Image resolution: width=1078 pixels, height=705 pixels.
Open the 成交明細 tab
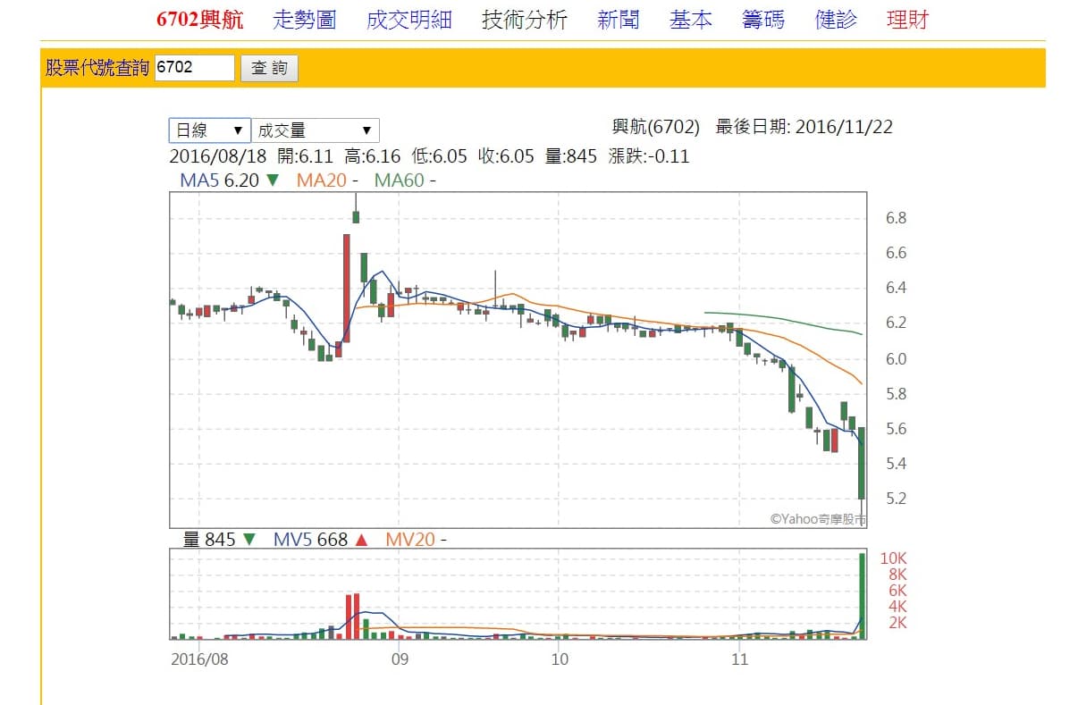pyautogui.click(x=408, y=20)
